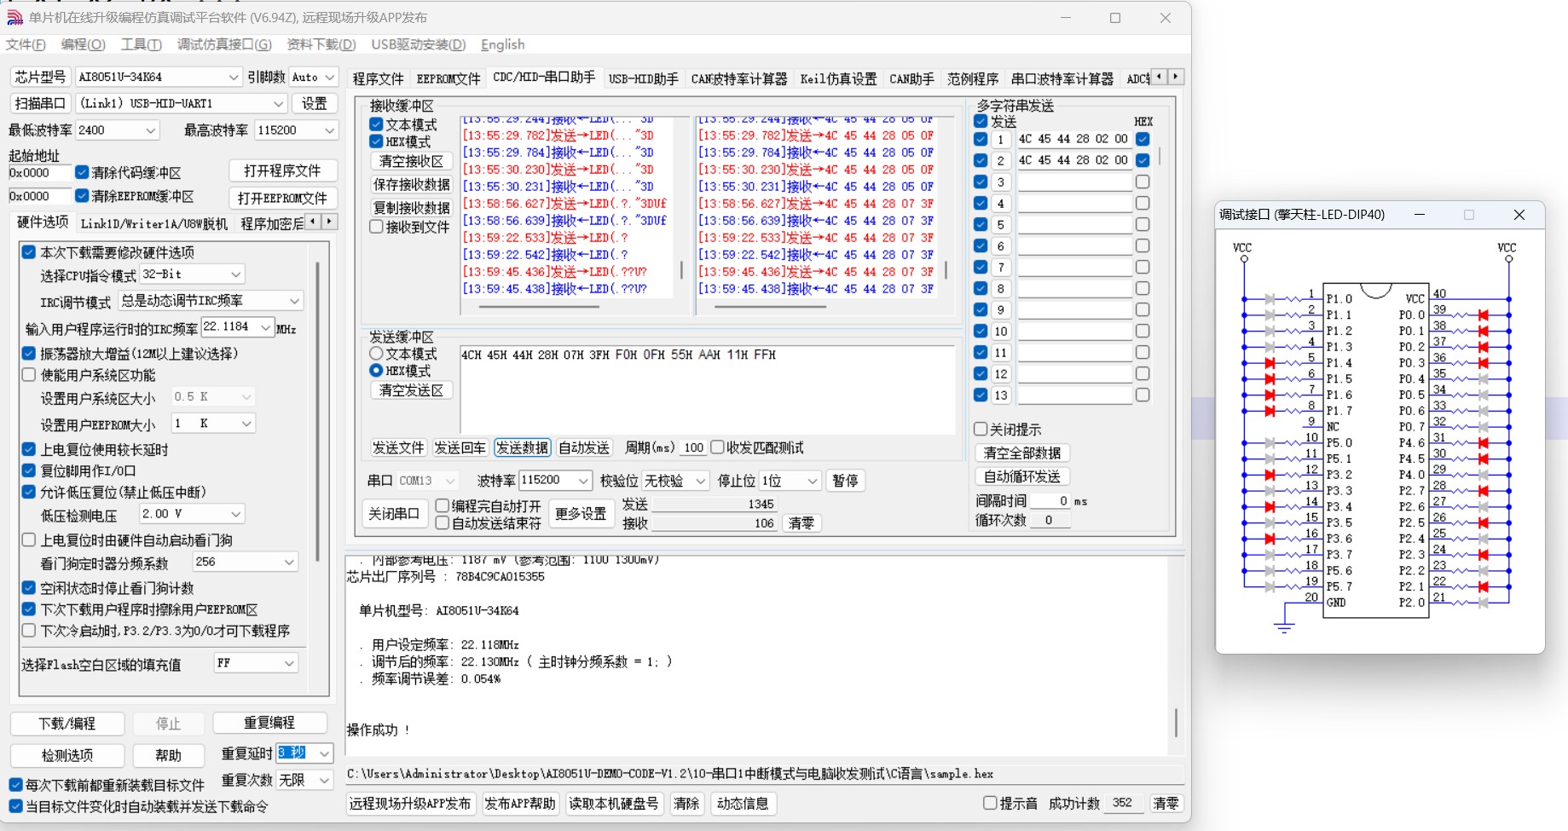Click the reset success count button

point(1166,803)
